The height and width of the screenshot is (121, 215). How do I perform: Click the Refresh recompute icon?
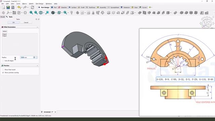click(32, 7)
